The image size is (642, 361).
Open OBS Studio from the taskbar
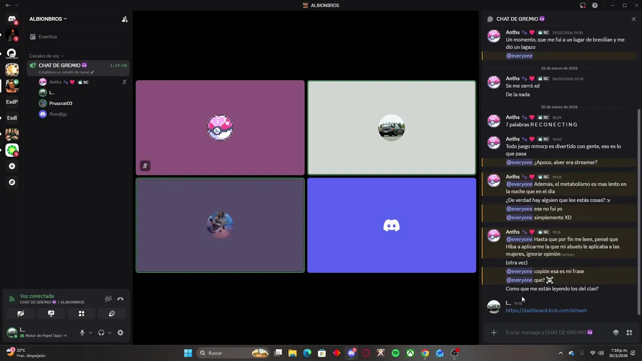point(454,353)
